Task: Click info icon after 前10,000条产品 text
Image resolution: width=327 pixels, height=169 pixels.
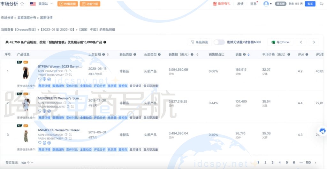Action: tap(105, 42)
